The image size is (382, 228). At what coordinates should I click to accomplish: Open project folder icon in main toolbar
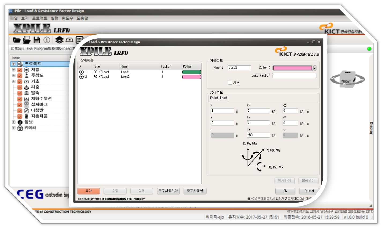tap(17, 40)
